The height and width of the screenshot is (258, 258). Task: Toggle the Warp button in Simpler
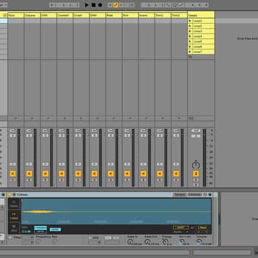[x=181, y=228]
